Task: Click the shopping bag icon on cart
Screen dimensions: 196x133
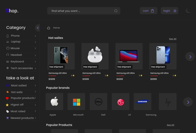Action: tap(152, 11)
